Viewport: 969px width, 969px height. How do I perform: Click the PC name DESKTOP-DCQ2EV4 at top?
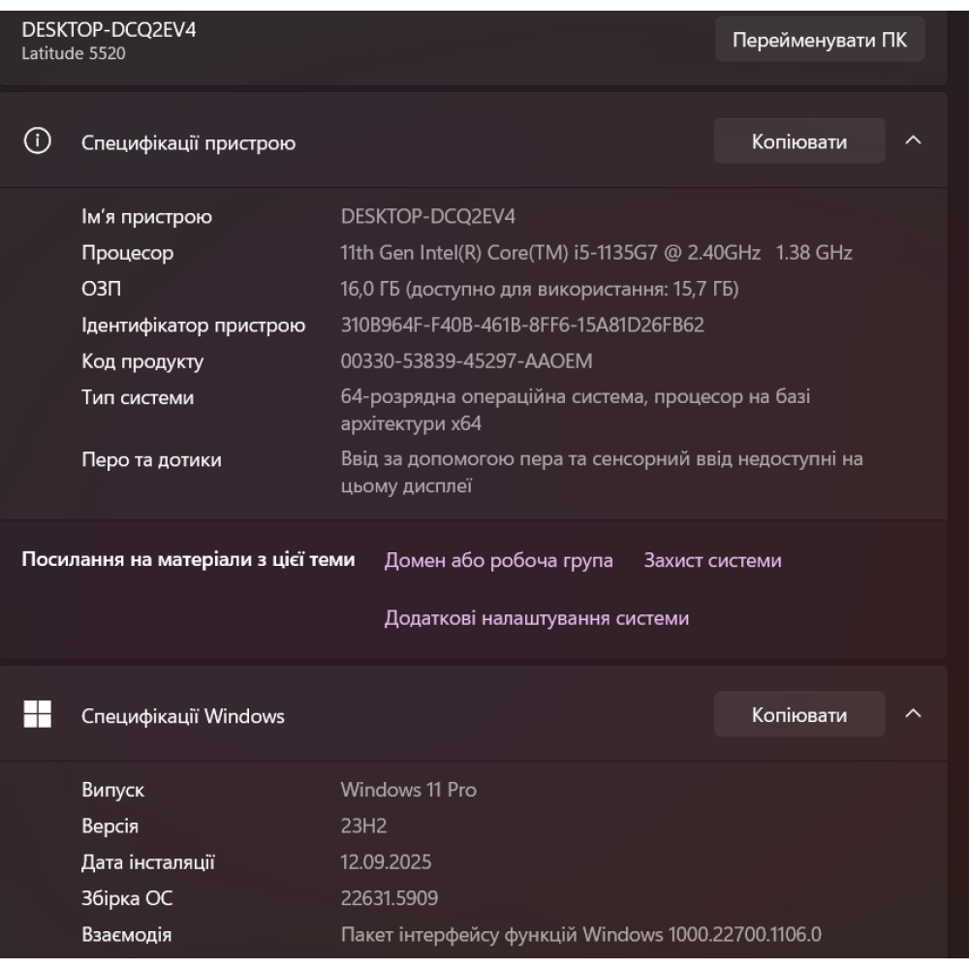102,30
